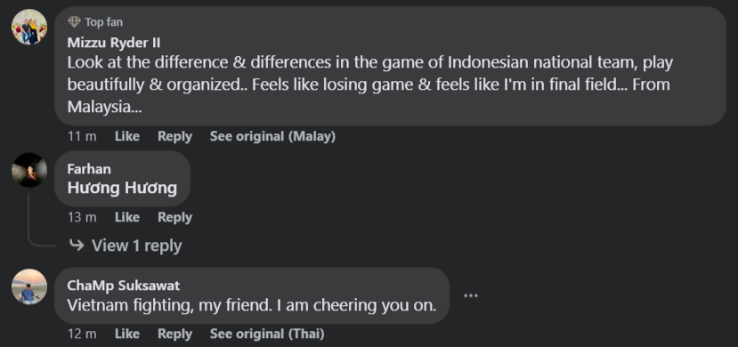Click the Top fan diamond badge icon
This screenshot has height=347, width=738.
[74, 21]
